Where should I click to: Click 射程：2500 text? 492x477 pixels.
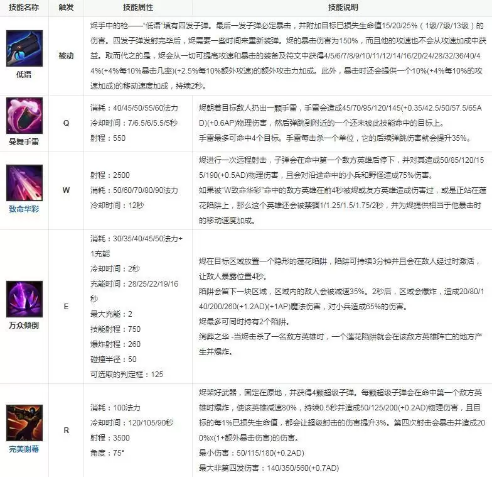(x=110, y=175)
